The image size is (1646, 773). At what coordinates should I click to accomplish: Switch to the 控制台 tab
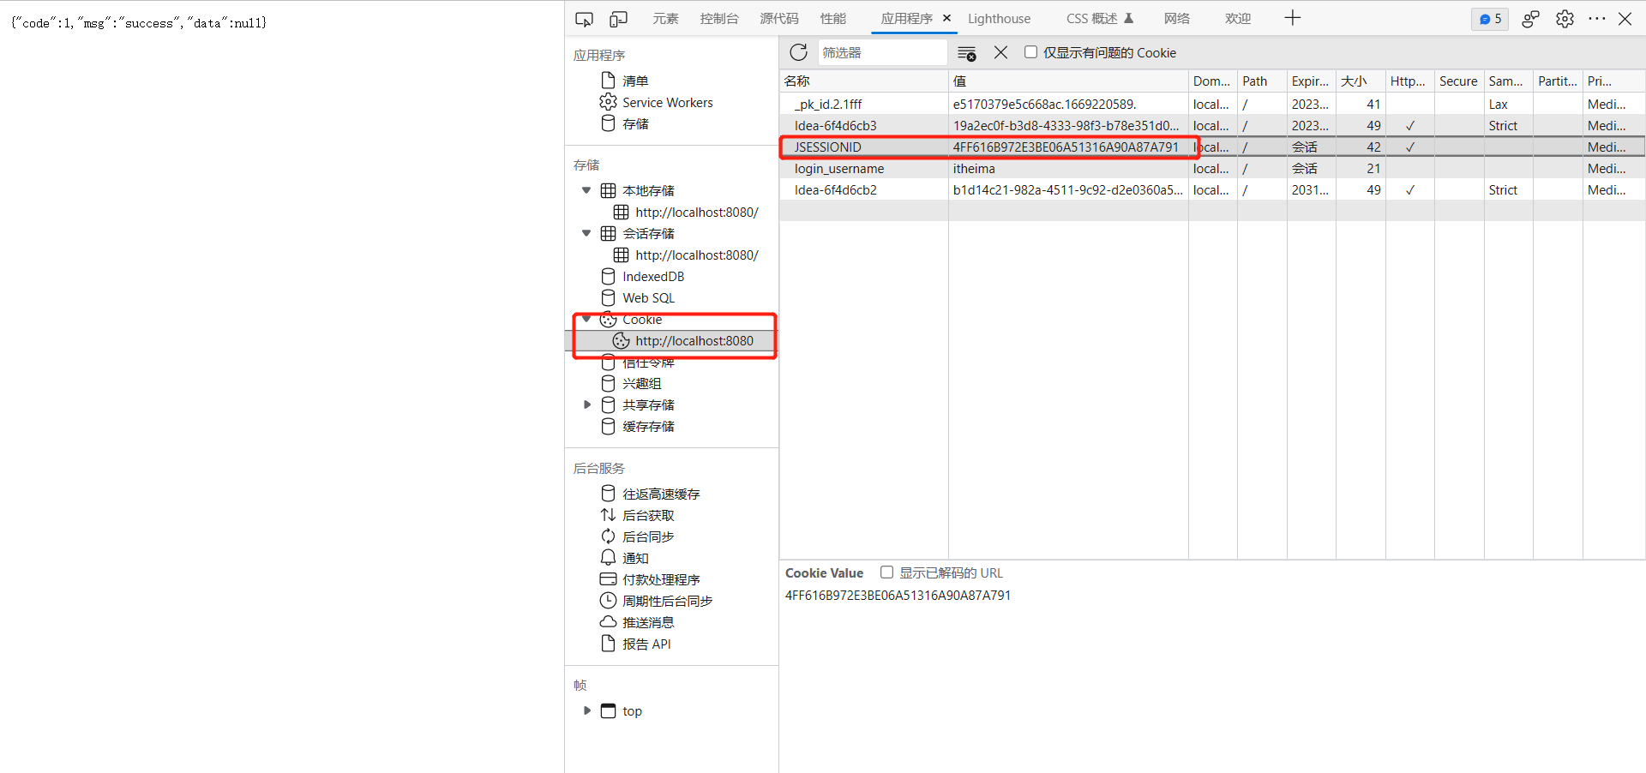click(x=718, y=19)
